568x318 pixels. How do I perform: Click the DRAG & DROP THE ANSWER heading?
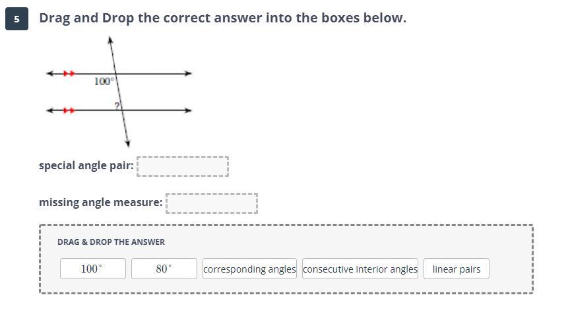(111, 242)
